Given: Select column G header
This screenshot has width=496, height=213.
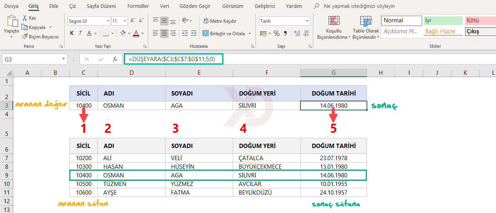Looking at the screenshot, I should click(x=334, y=72).
